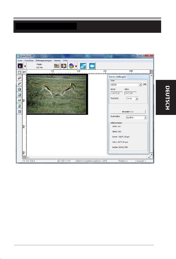Image resolution: width=176 pixels, height=259 pixels.
Task: Click the 'Höhe: 8877.00 pxl' info text
Action: [x=120, y=142]
